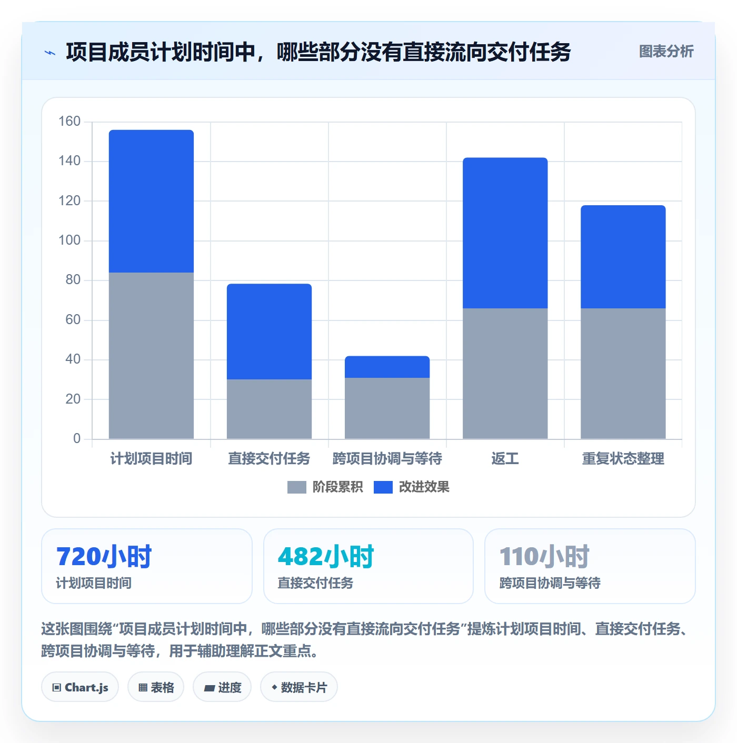
Task: Click the 图表分析 label in the header
Action: click(666, 52)
